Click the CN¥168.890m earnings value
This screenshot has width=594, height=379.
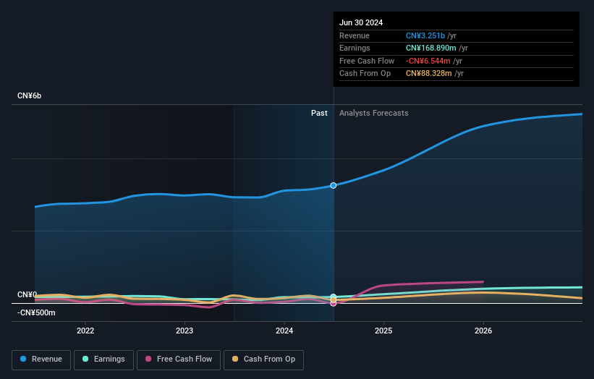pos(431,48)
